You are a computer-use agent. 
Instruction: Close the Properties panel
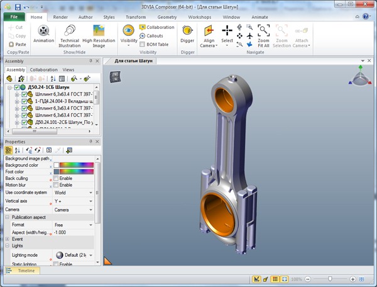97,142
